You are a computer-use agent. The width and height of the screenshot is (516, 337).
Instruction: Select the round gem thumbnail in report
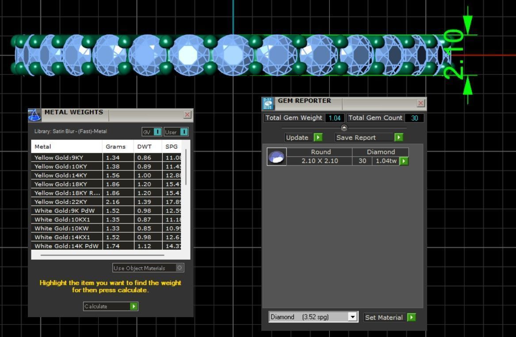click(x=277, y=156)
